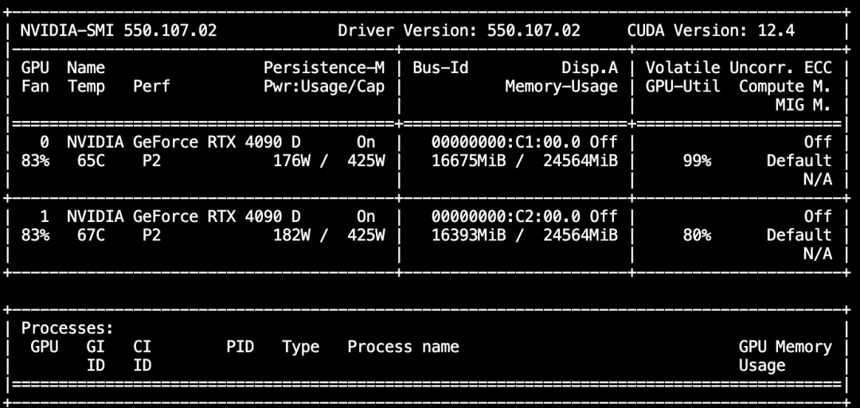Click the Volatile Uncorr. ECC header
Image resolution: width=860 pixels, height=408 pixels.
[739, 68]
